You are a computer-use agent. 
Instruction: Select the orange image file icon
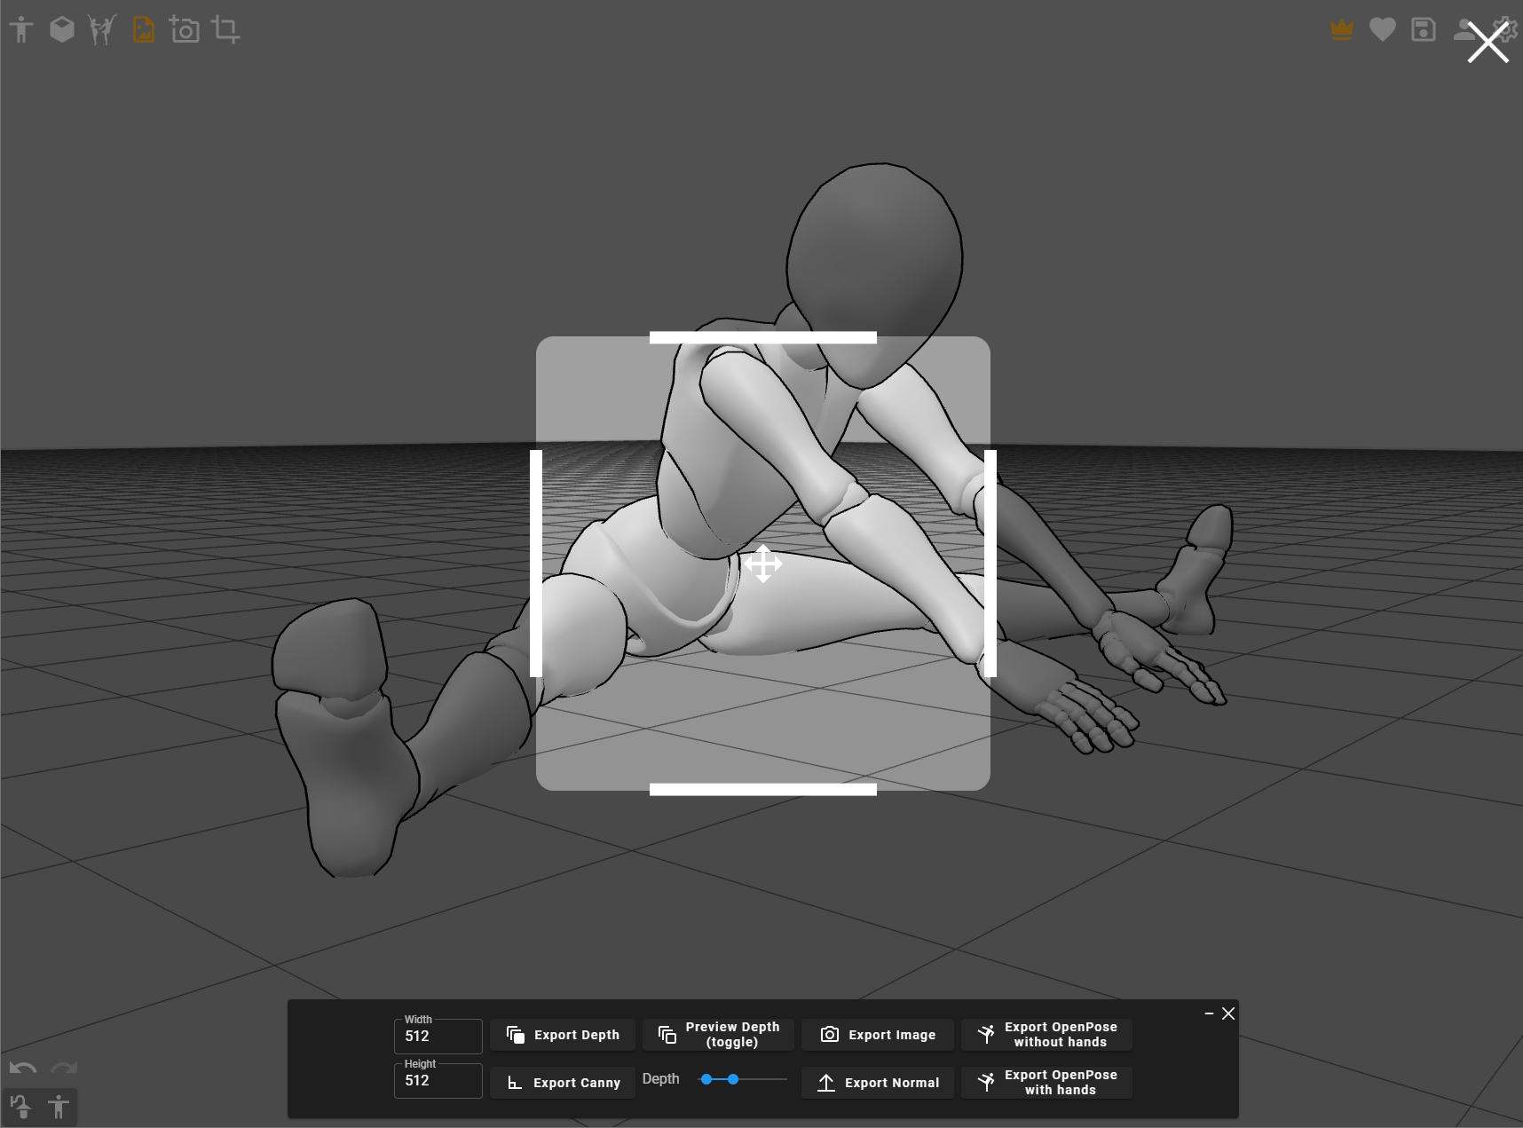pos(143,30)
